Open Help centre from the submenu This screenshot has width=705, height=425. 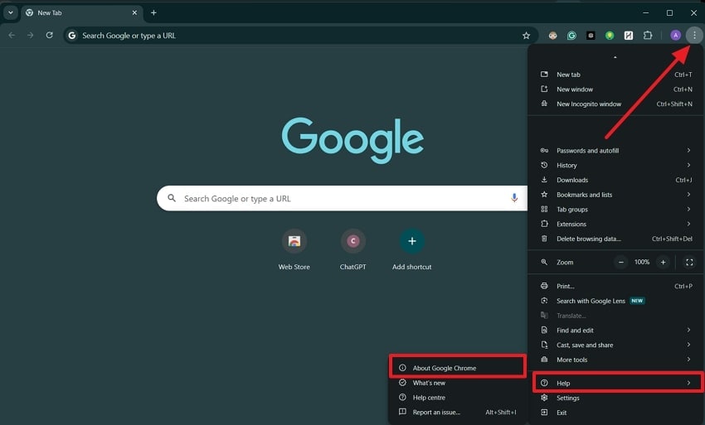tap(457, 398)
